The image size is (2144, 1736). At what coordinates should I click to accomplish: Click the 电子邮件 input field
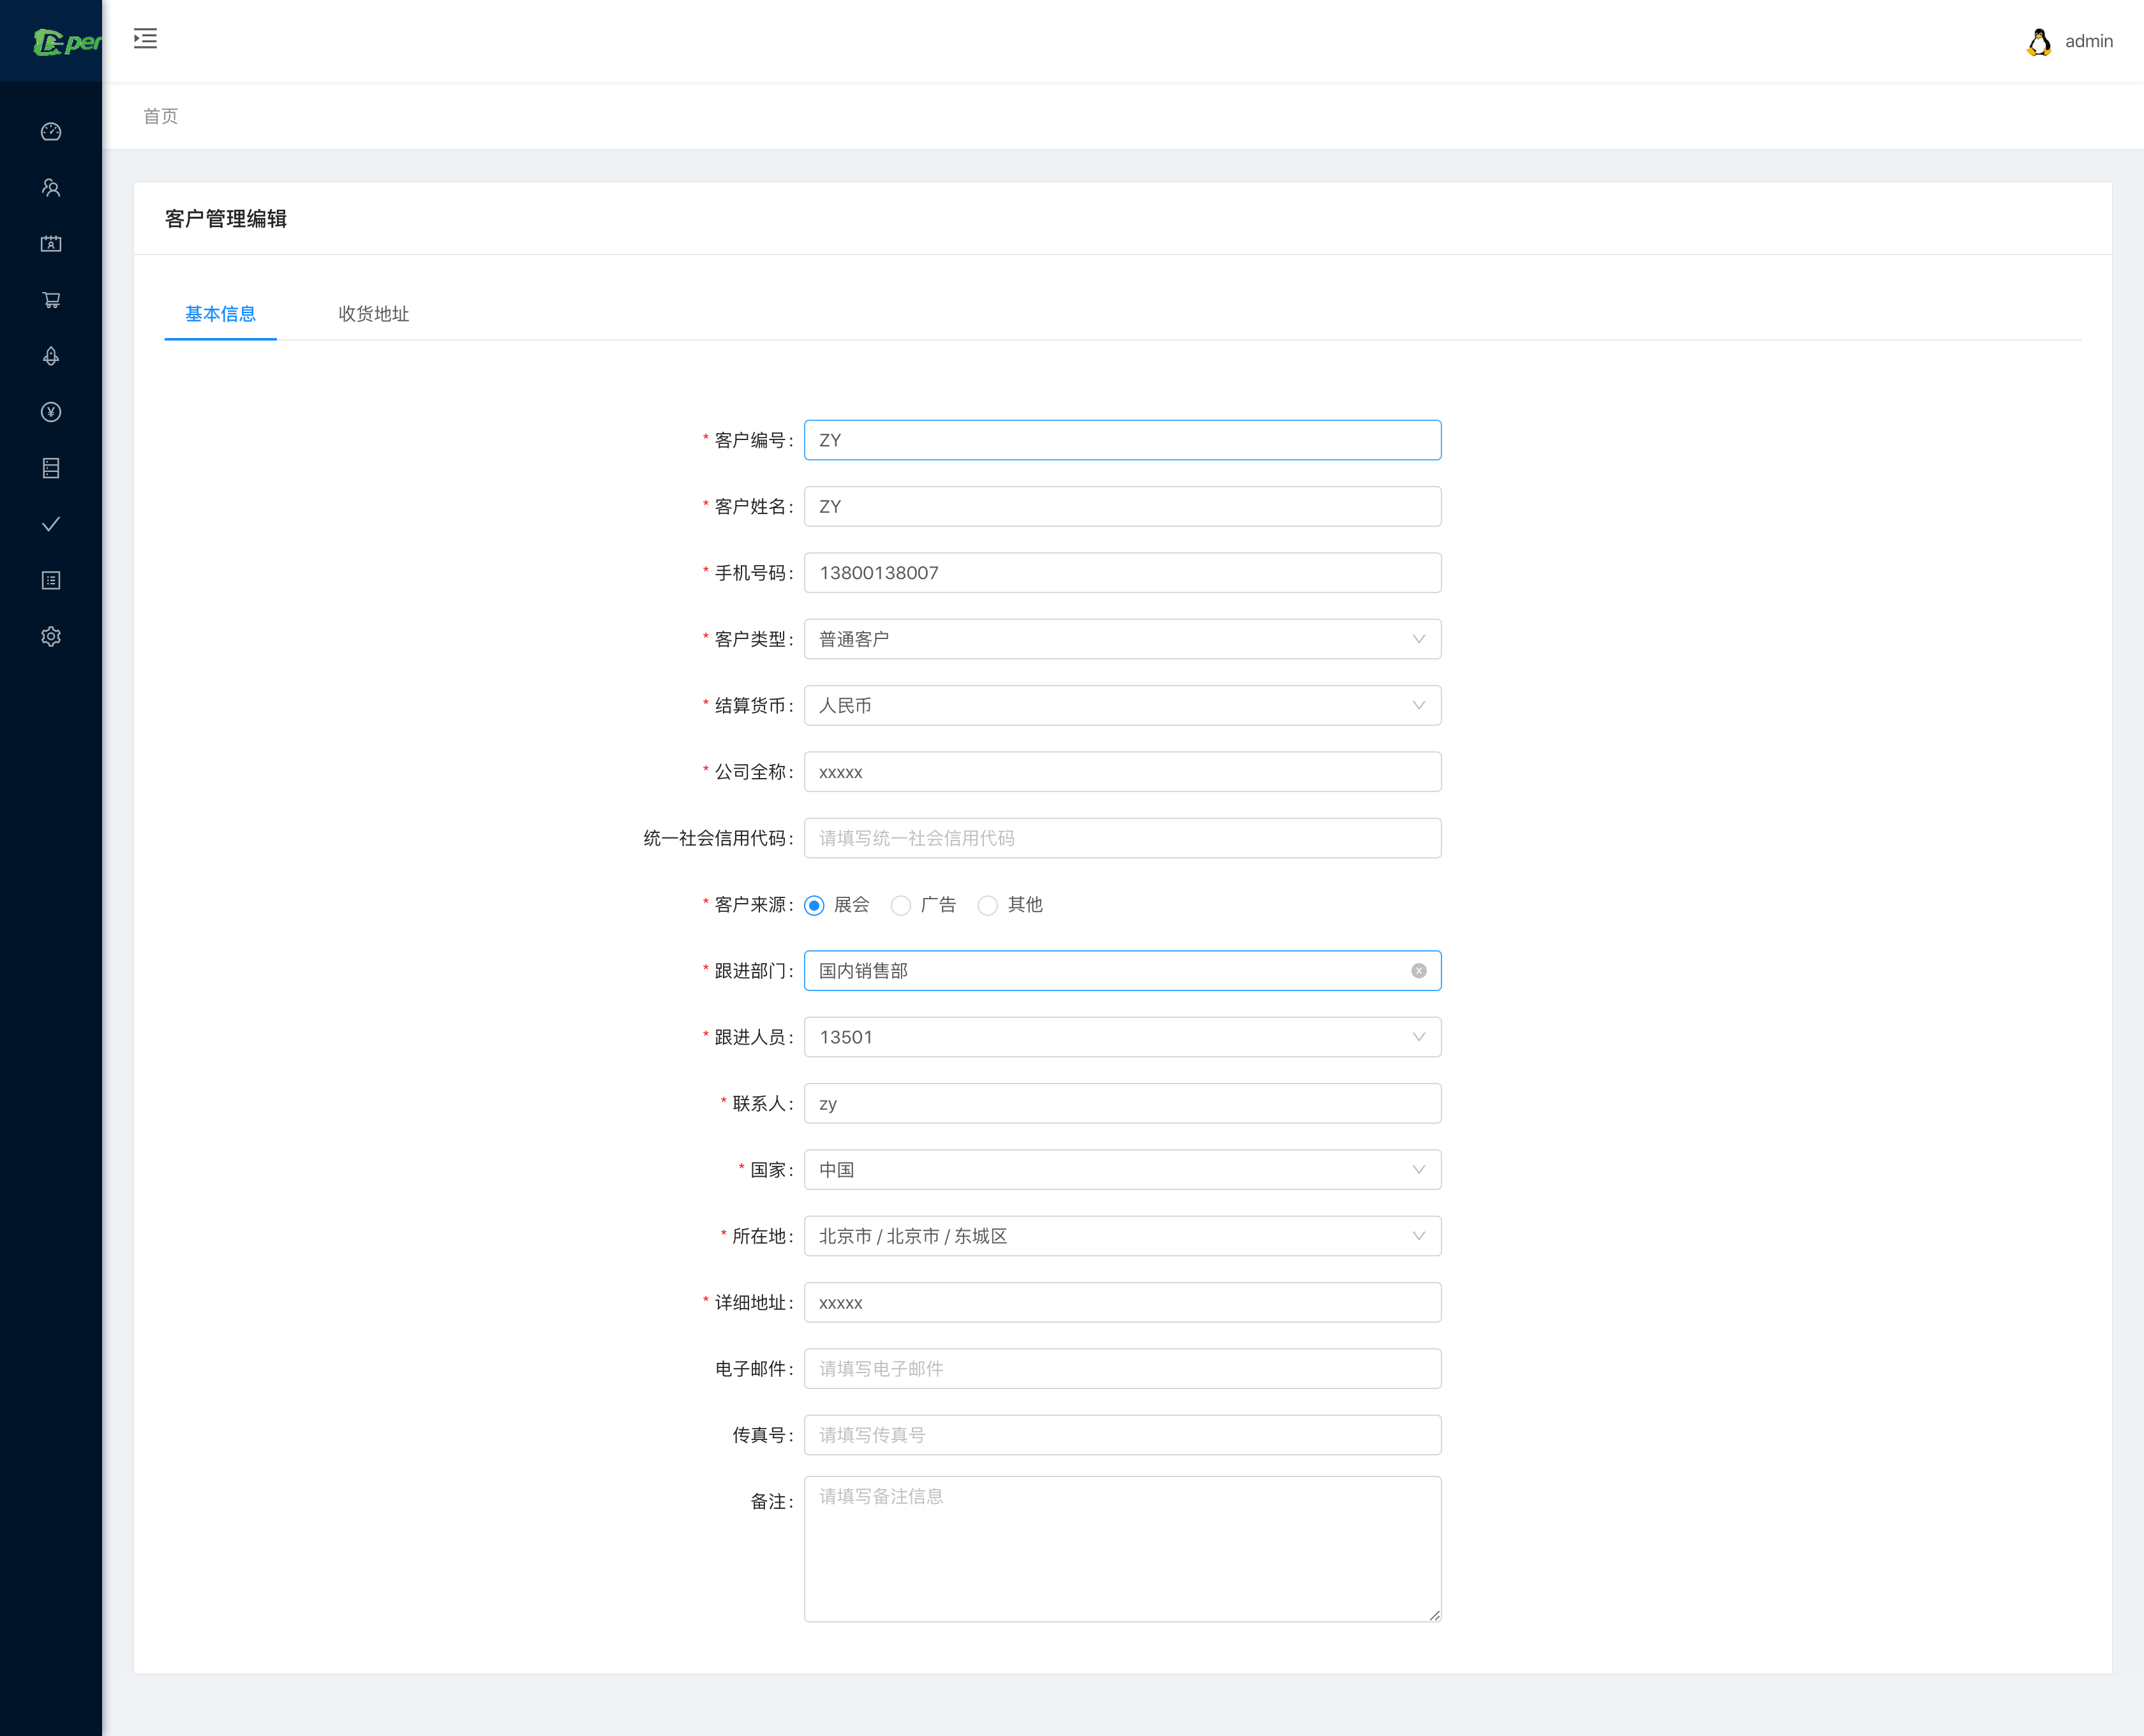1122,1369
